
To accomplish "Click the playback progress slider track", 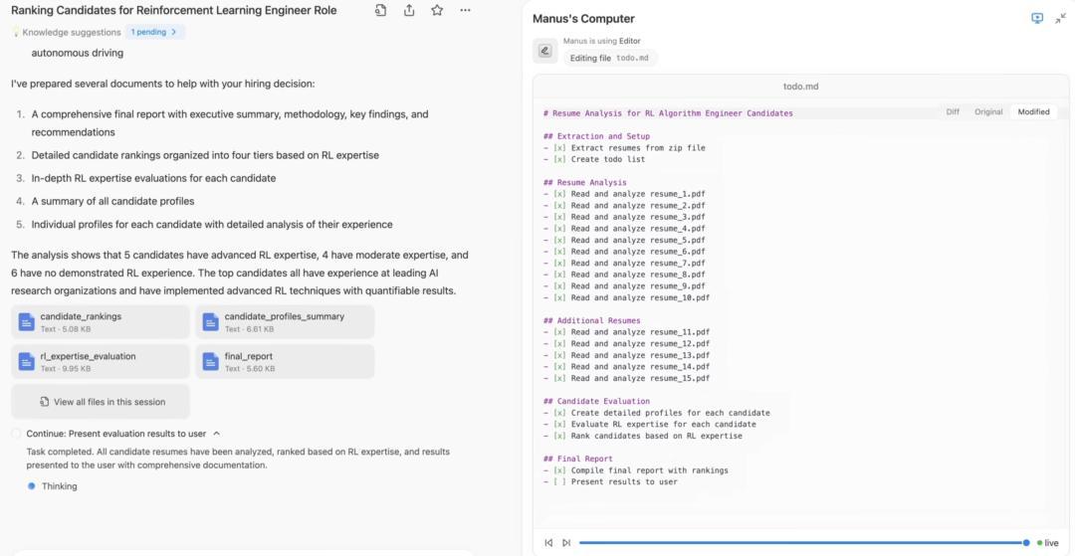I will pos(803,542).
